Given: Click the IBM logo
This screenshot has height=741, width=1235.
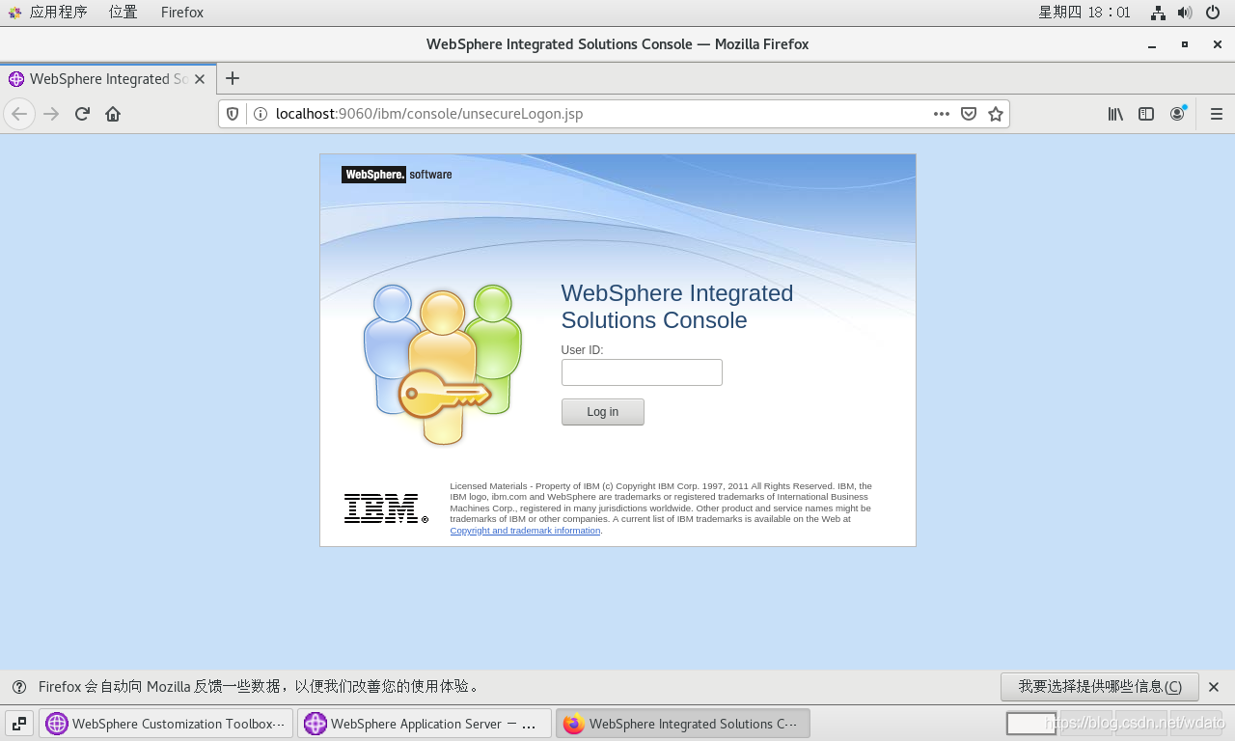Looking at the screenshot, I should pos(386,508).
